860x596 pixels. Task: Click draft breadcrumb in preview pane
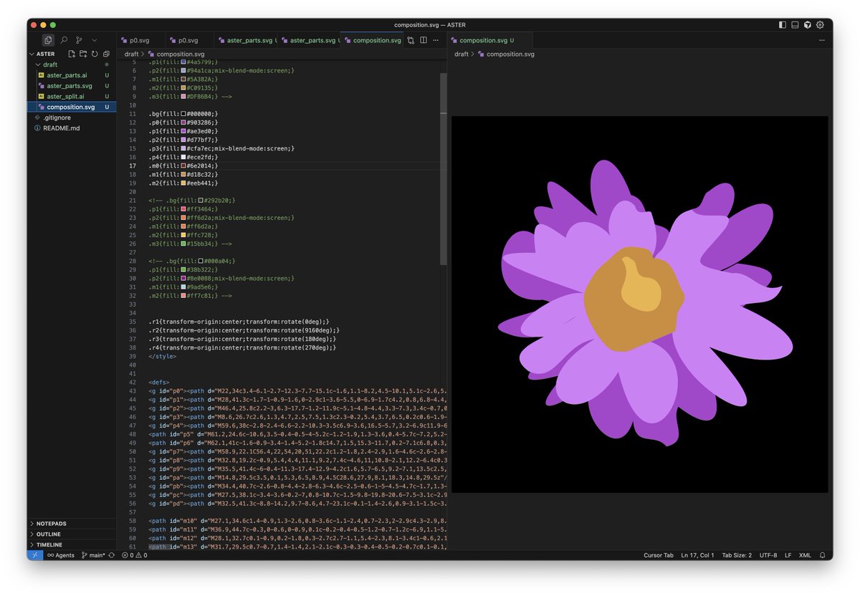[x=462, y=54]
